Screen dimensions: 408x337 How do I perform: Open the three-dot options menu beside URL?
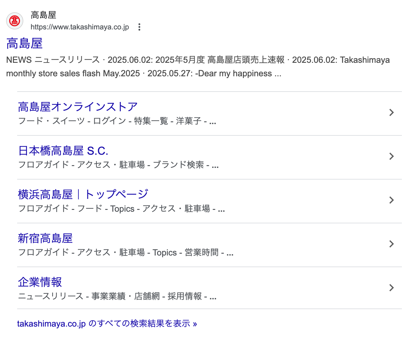coord(139,27)
